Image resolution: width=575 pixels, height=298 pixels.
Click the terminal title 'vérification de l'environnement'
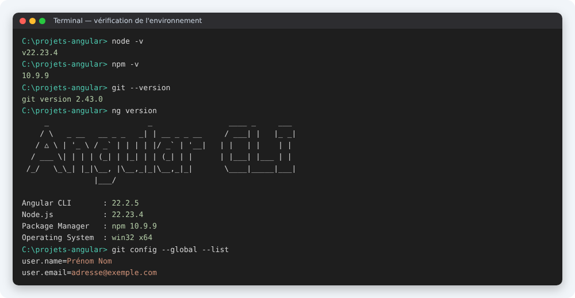tap(148, 21)
